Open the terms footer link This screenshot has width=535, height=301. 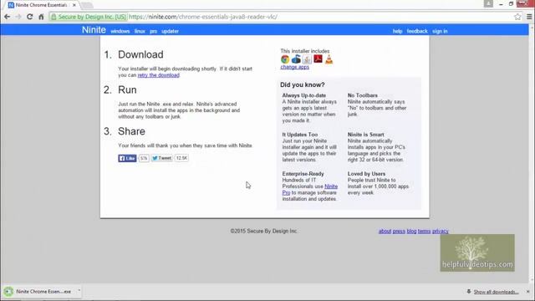point(424,232)
